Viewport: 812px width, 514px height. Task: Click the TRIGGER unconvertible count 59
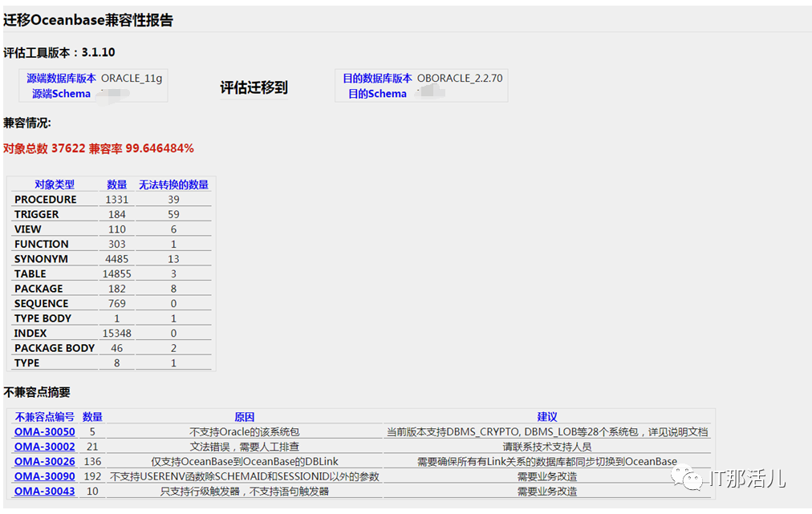173,214
